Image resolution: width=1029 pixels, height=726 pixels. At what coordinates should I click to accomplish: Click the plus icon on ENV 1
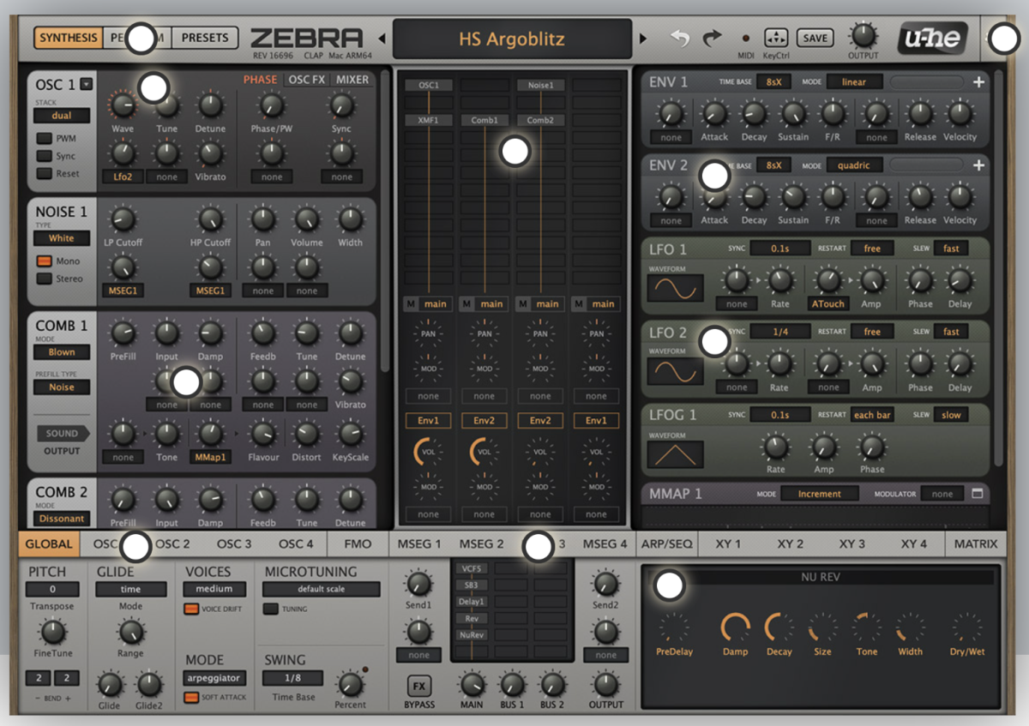(x=978, y=81)
